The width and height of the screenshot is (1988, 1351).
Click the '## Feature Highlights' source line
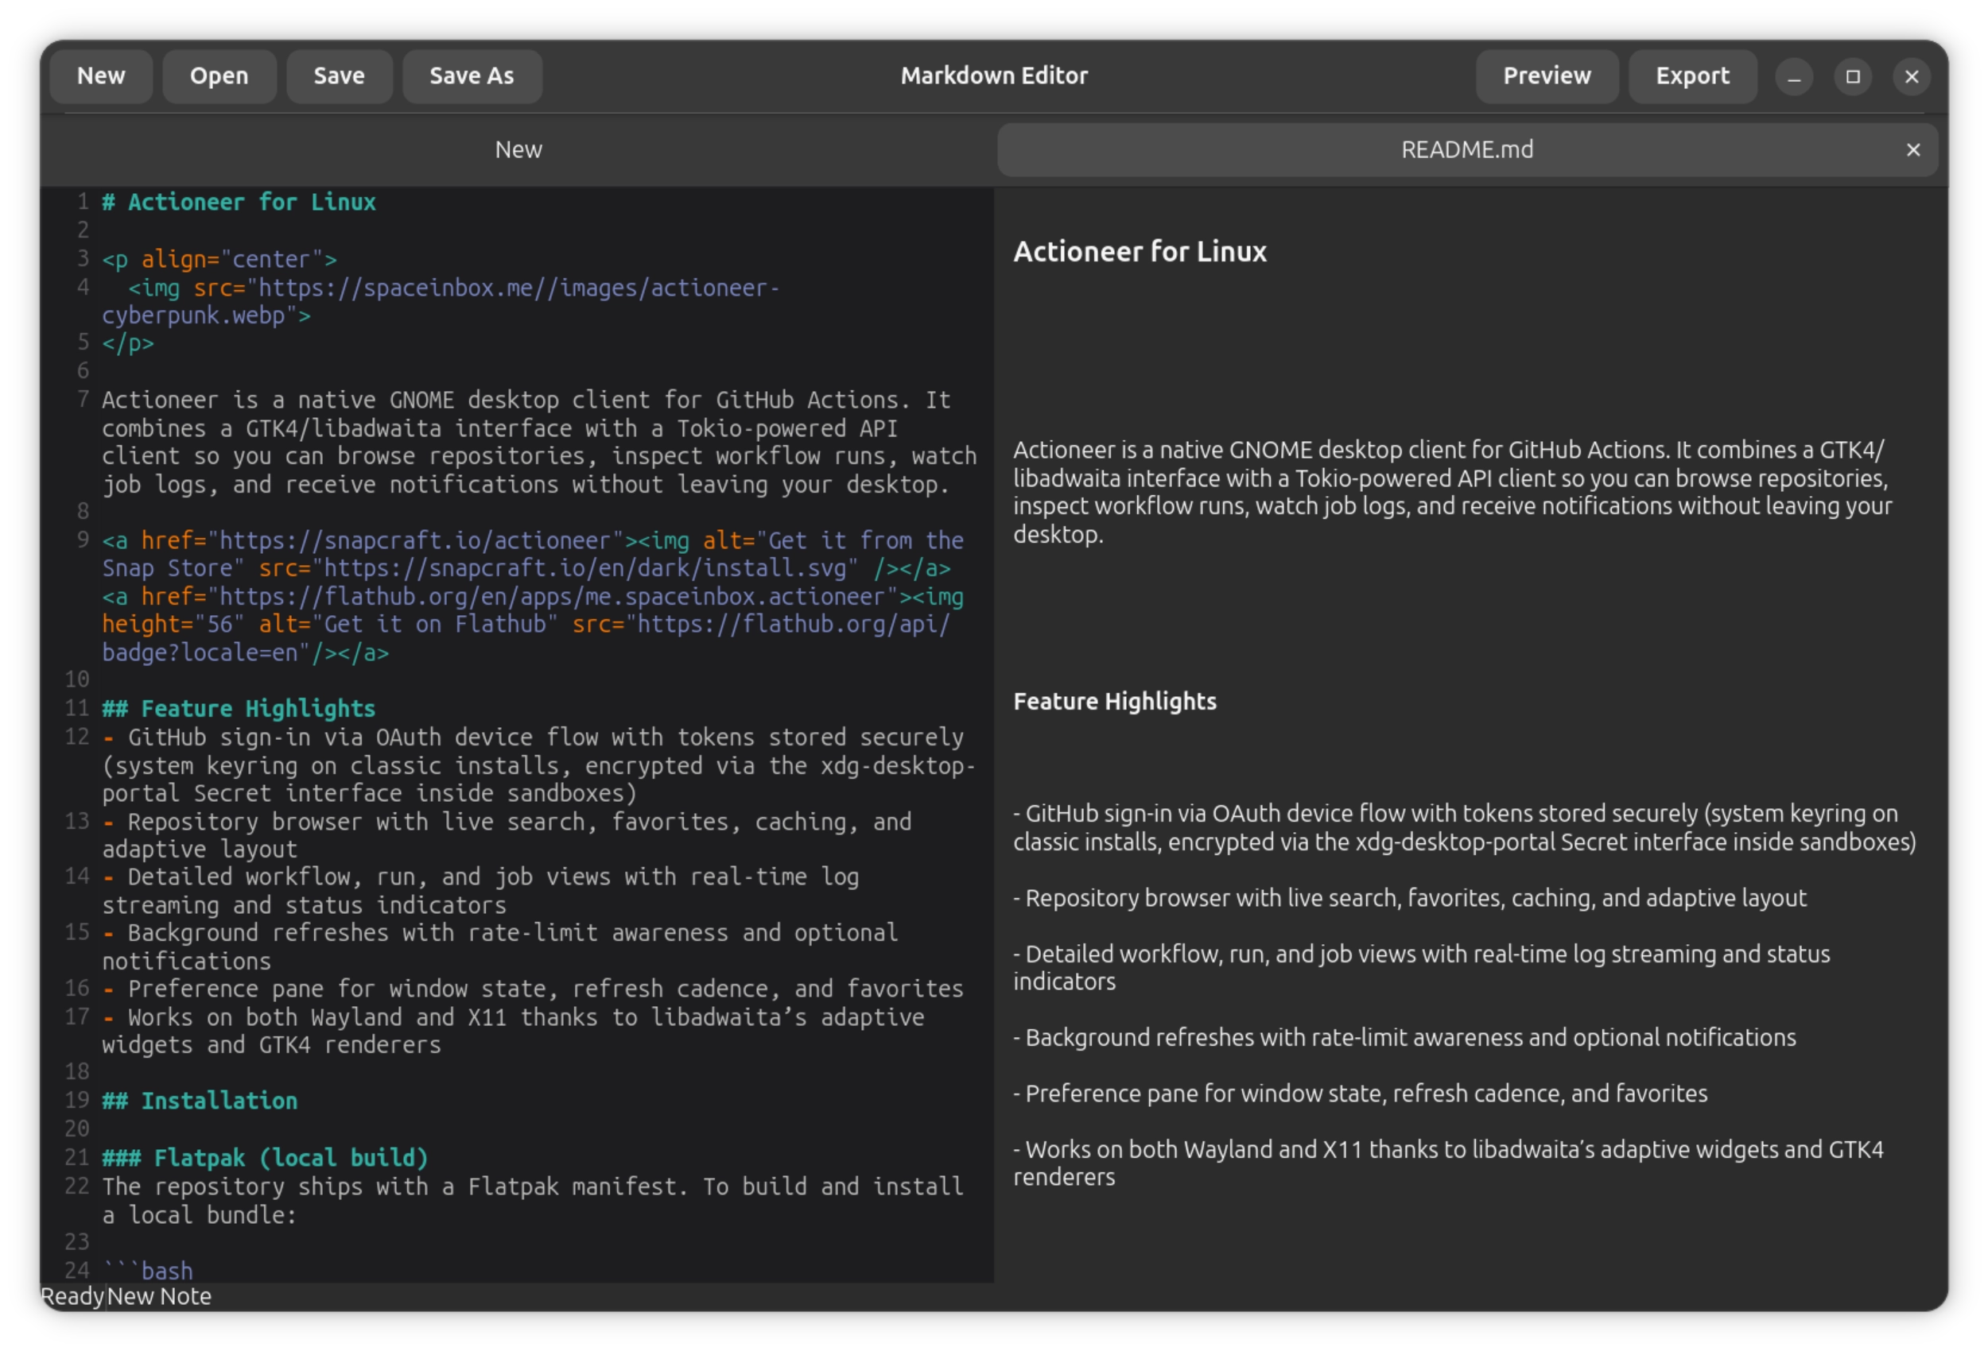(x=239, y=709)
